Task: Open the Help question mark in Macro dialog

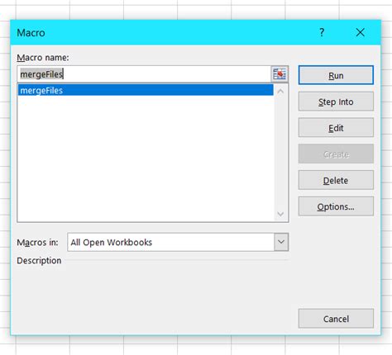Action: click(322, 33)
